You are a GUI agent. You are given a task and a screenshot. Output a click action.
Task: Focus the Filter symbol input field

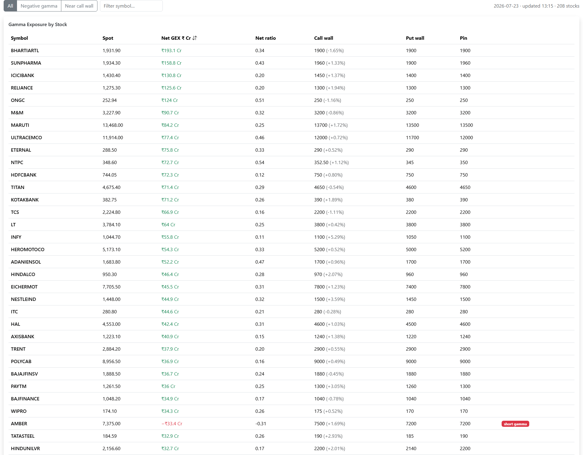tap(131, 6)
